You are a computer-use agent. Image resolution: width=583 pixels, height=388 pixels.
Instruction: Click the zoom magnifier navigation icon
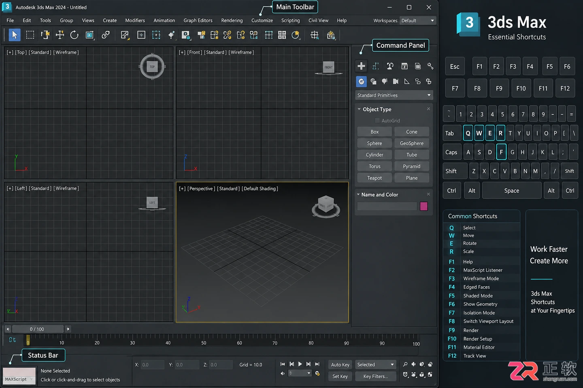pos(405,364)
